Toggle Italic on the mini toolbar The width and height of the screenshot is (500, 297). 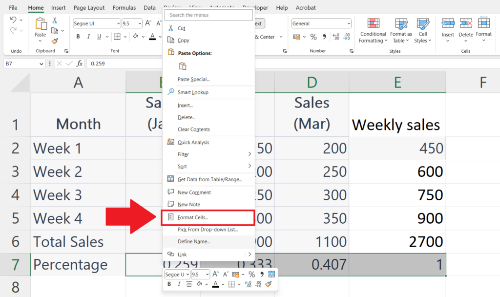[x=179, y=284]
